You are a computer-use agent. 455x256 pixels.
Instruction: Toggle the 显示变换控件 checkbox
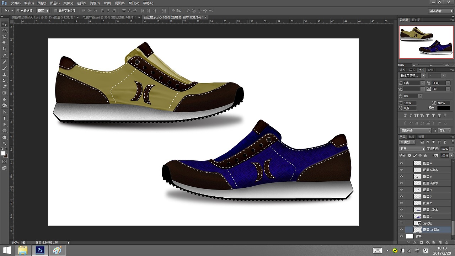tap(55, 11)
